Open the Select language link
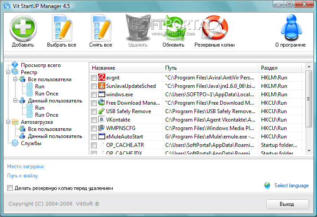 click(x=291, y=185)
